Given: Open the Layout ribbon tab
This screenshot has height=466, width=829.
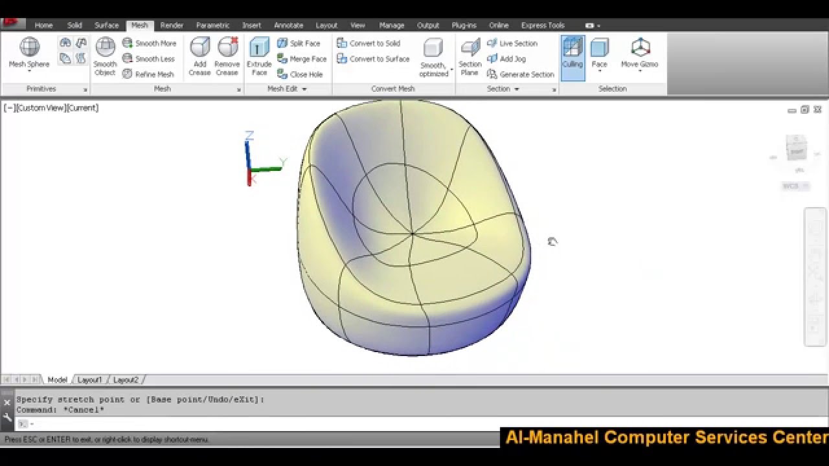Looking at the screenshot, I should [x=326, y=25].
